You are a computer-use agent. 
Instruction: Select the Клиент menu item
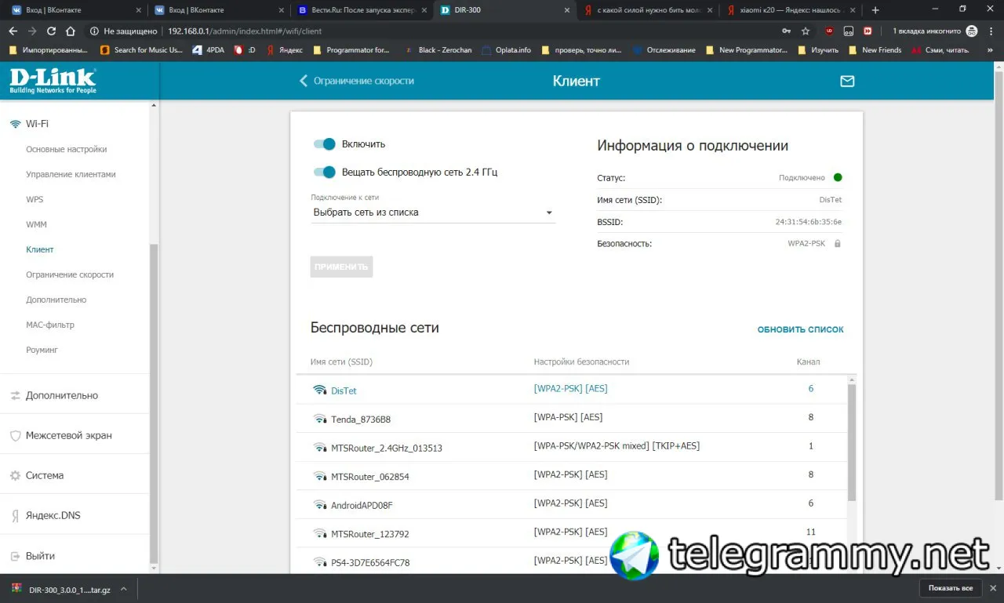40,249
